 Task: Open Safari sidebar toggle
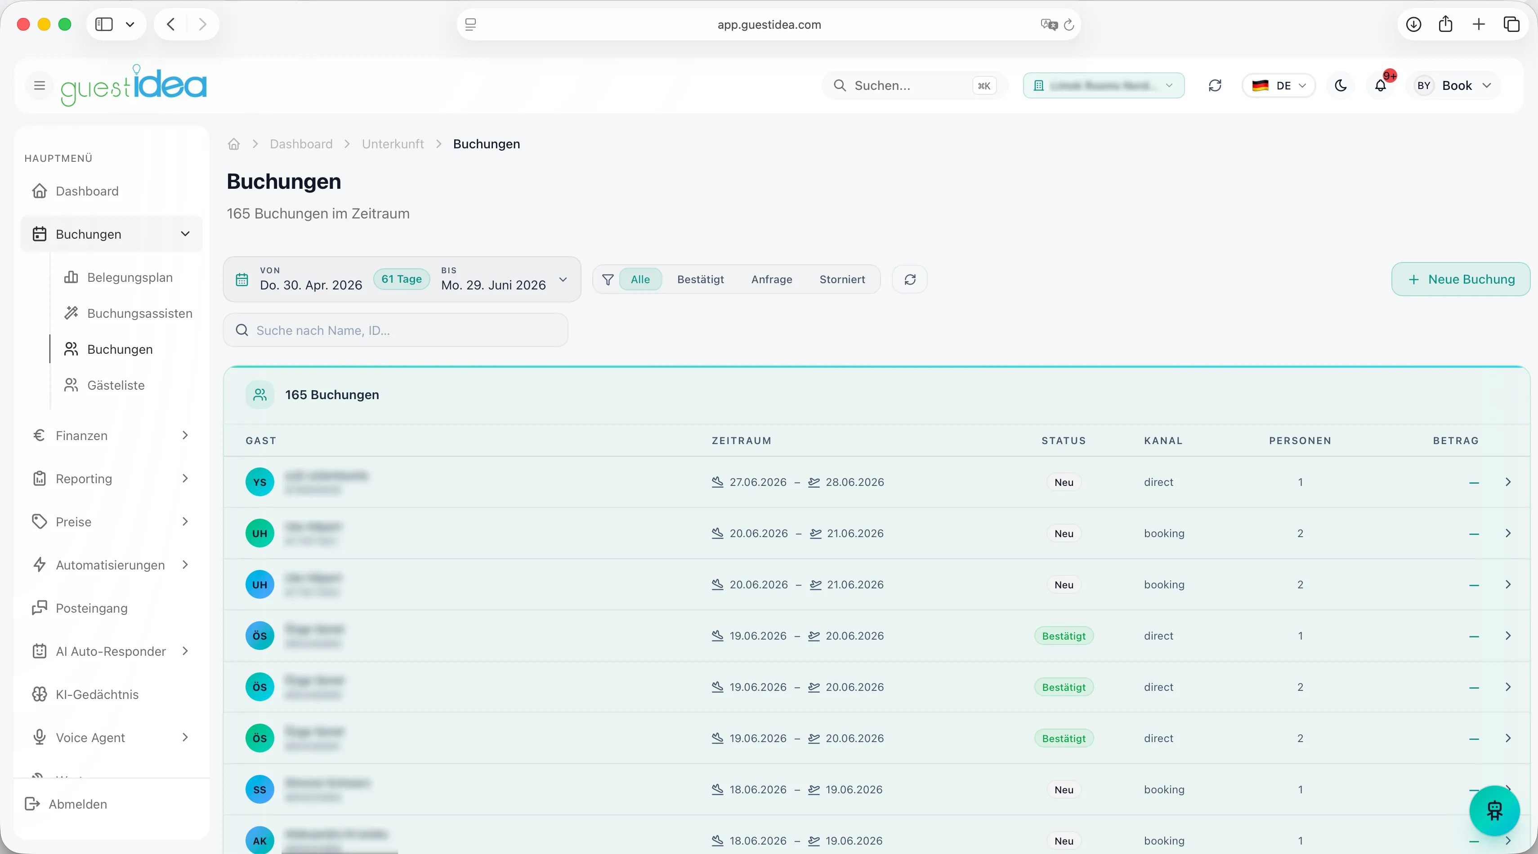pyautogui.click(x=104, y=24)
